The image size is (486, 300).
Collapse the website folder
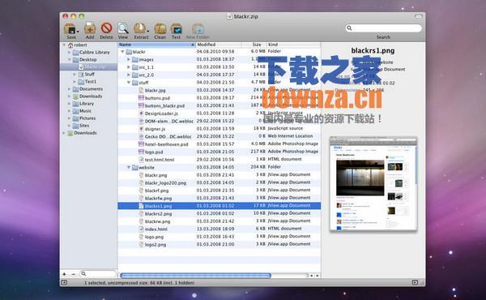[x=129, y=167]
